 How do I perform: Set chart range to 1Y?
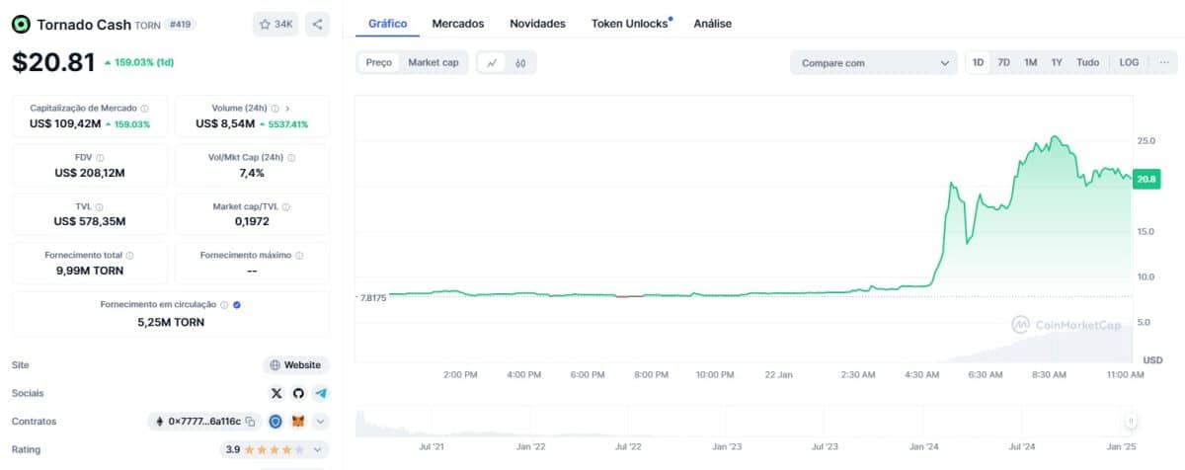pos(1057,62)
